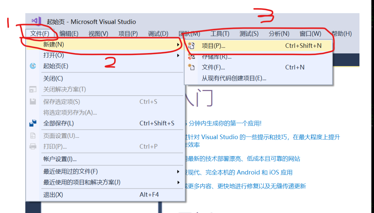The image size is (374, 213).
Task: Expand the 打开(O) submenu arrow
Action: click(x=178, y=55)
